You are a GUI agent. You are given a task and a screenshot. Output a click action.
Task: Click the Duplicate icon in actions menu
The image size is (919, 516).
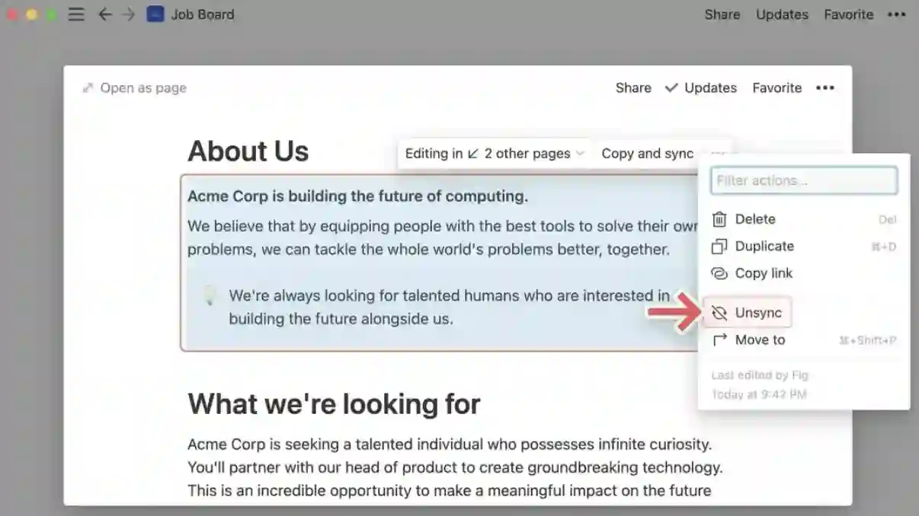coord(719,247)
